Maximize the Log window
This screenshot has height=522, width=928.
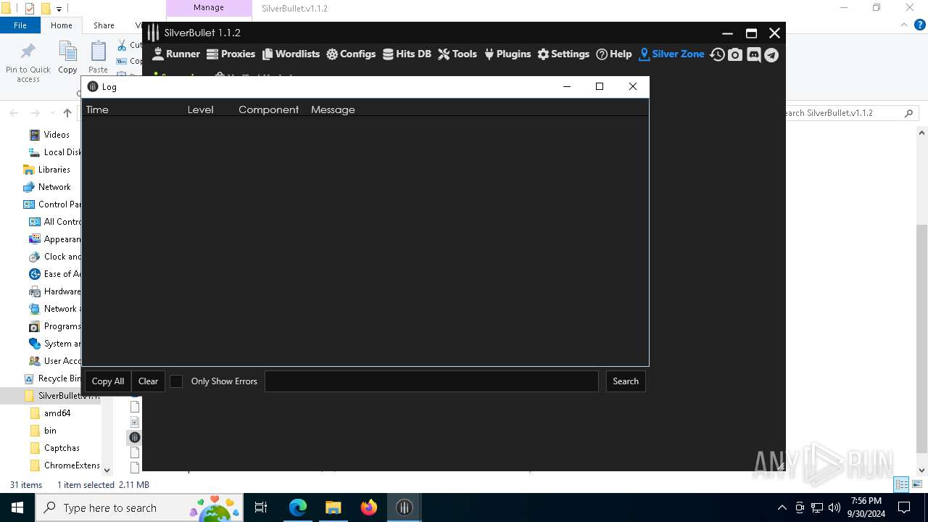coord(600,86)
